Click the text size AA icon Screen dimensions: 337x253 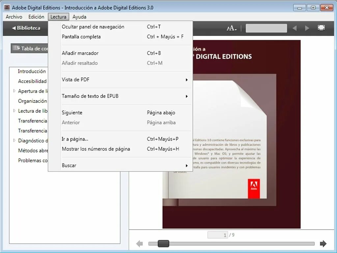pos(232,28)
